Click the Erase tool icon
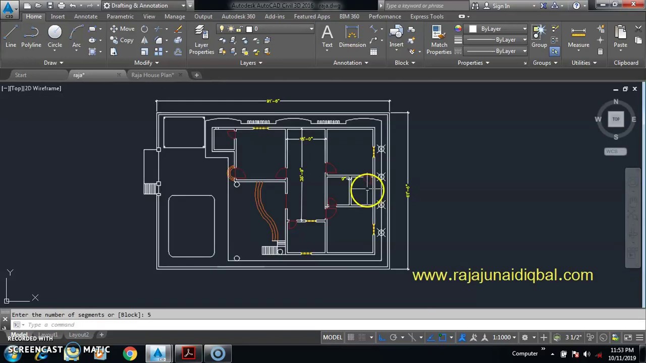 (178, 29)
